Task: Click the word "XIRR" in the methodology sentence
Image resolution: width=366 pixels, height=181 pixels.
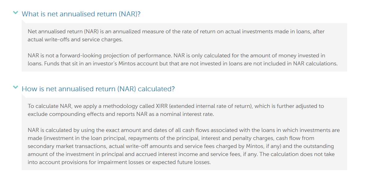Action: click(x=161, y=106)
